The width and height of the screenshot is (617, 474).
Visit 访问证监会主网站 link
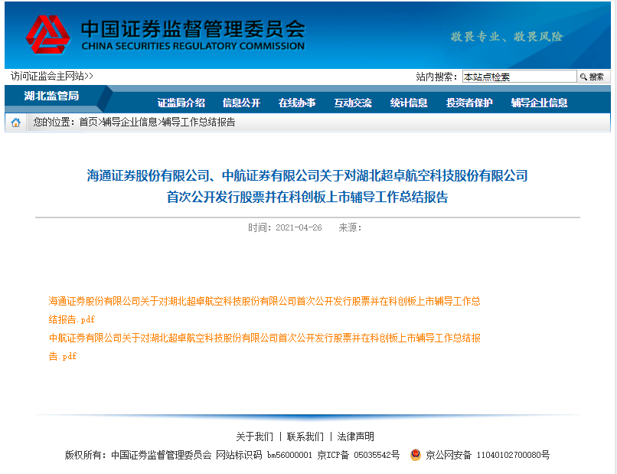tap(51, 76)
